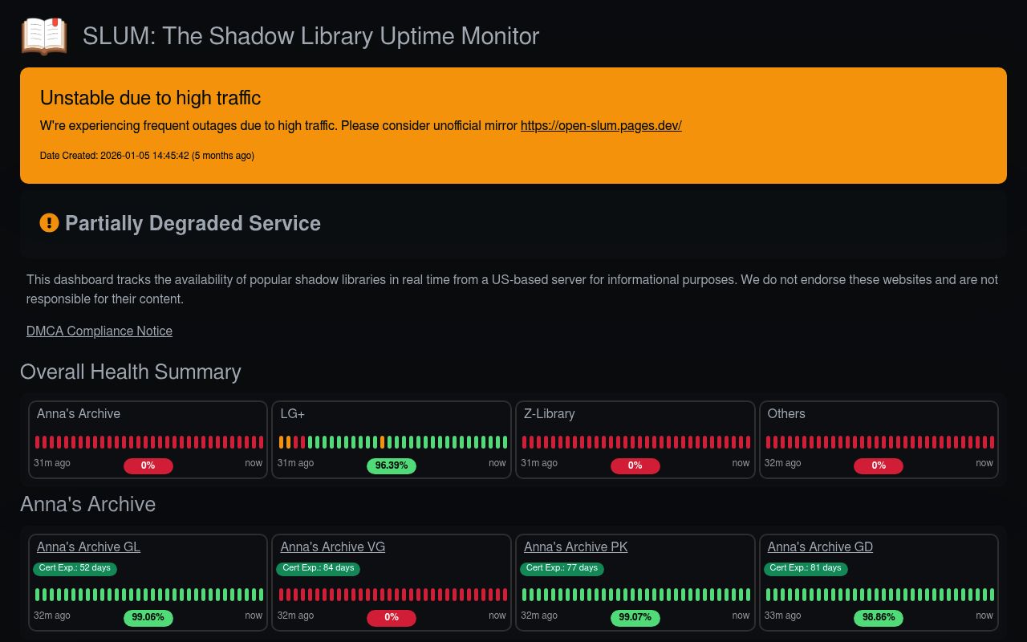Click the 0% uptime badge under Z-Library
The image size is (1027, 642).
[x=635, y=465]
